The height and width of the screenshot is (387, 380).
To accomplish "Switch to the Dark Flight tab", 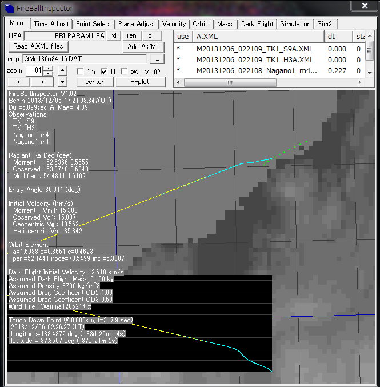I will tap(257, 24).
